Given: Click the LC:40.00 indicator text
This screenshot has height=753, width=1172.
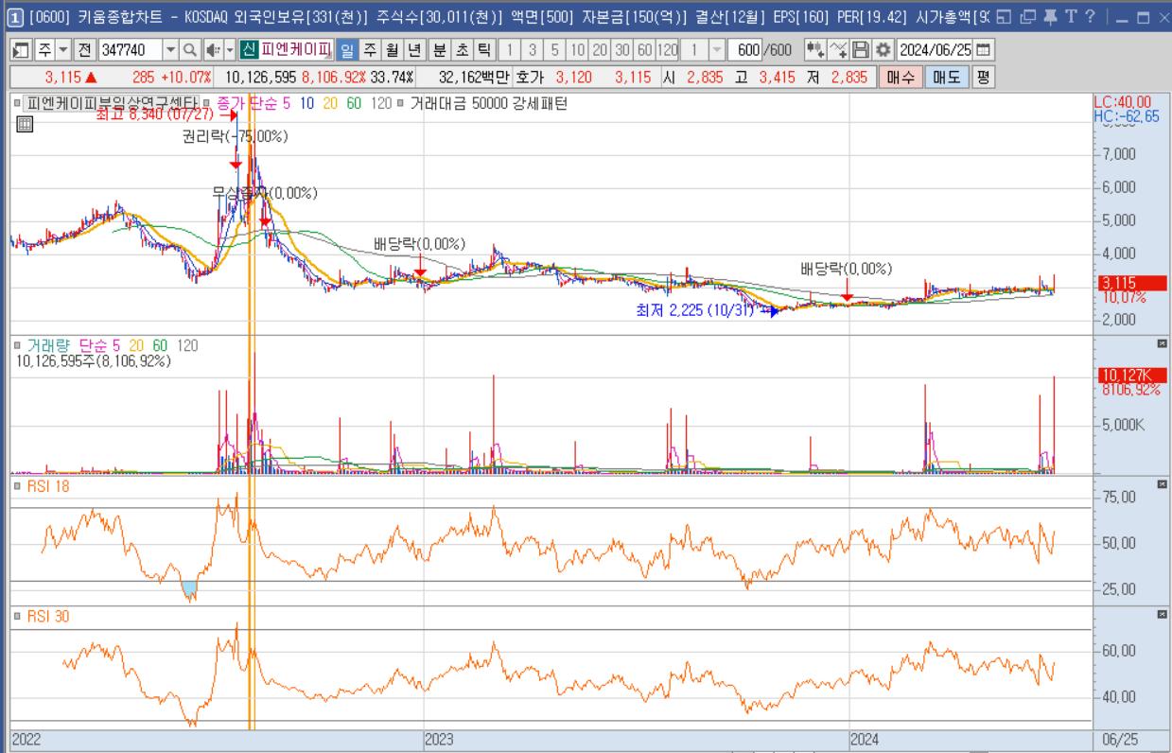Looking at the screenshot, I should point(1123,102).
